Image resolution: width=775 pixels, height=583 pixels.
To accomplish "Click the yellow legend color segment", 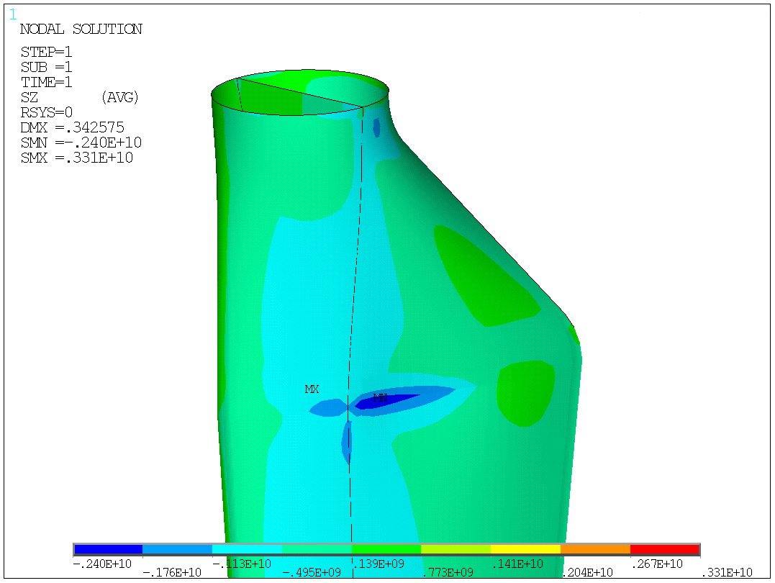I will 525,550.
